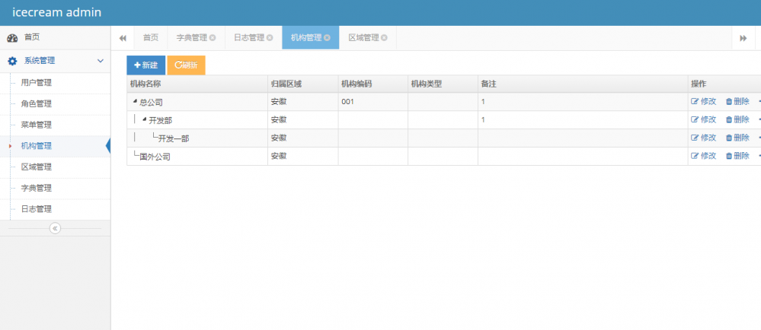The width and height of the screenshot is (761, 330).
Task: Collapse the 总公司 tree node
Action: pos(136,101)
